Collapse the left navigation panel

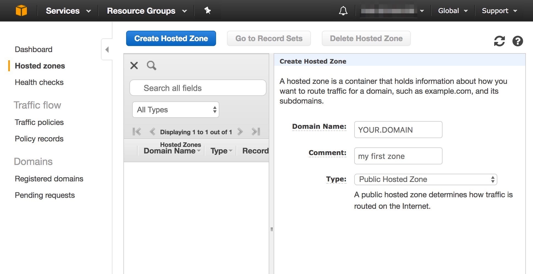(x=107, y=50)
